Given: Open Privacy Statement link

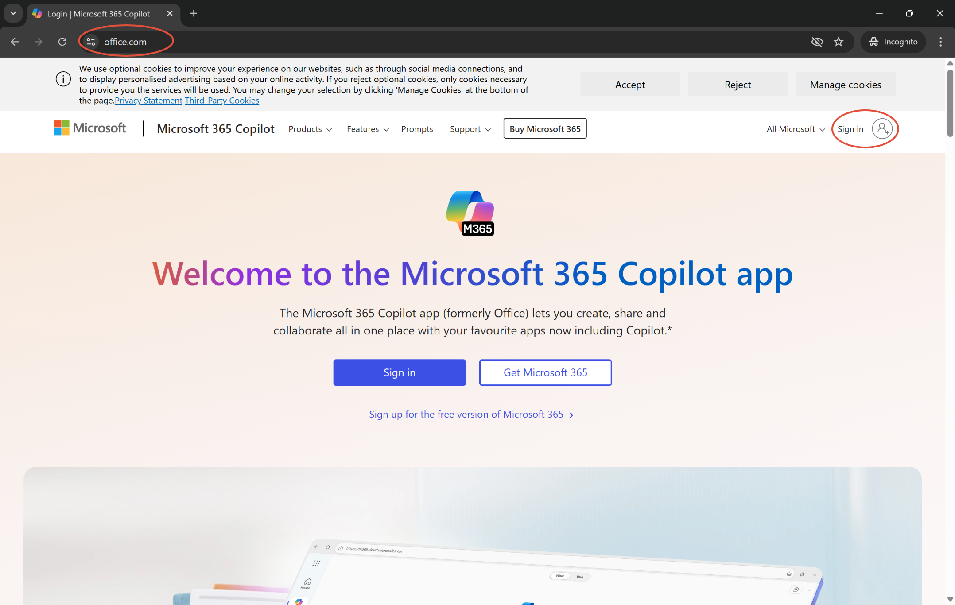Looking at the screenshot, I should 148,101.
